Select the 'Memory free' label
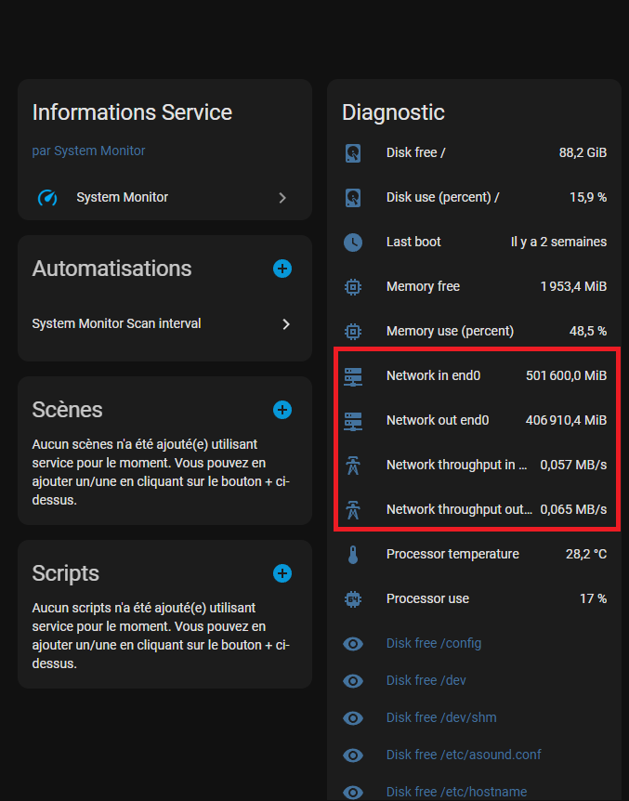Screen dimensions: 629x801 (x=423, y=286)
